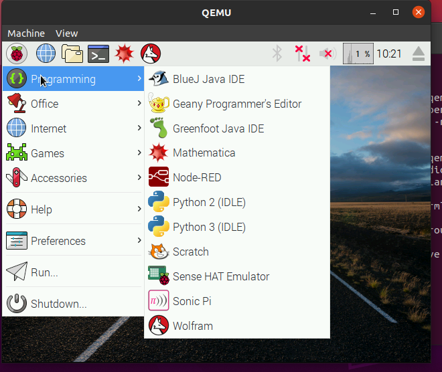Screen dimensions: 442x372
Task: Click the Sense HAT Emulator board icon
Action: (x=159, y=276)
